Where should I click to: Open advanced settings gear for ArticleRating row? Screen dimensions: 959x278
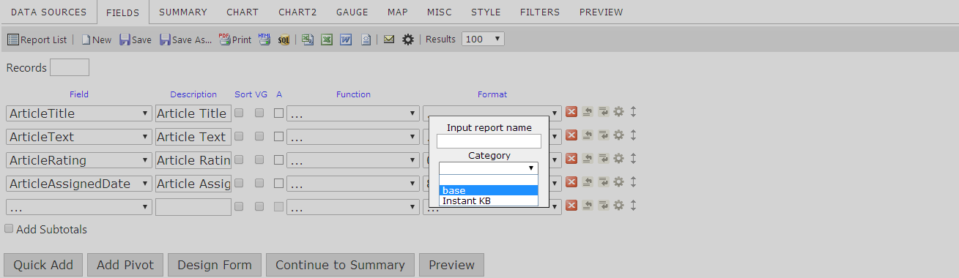[x=619, y=159]
